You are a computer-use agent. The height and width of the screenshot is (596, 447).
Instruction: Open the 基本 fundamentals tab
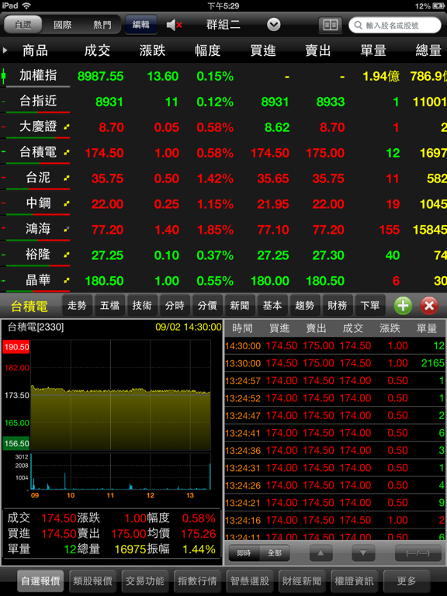(272, 305)
